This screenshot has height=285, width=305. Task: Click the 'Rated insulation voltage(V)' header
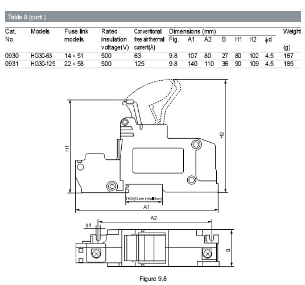coord(115,39)
